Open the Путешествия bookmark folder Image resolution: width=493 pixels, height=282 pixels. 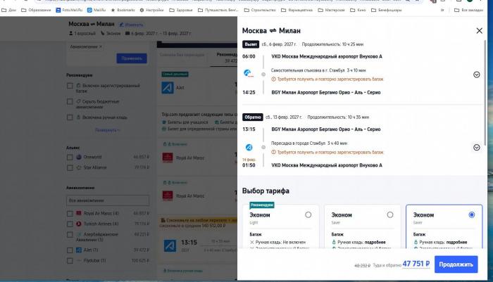tap(218, 10)
